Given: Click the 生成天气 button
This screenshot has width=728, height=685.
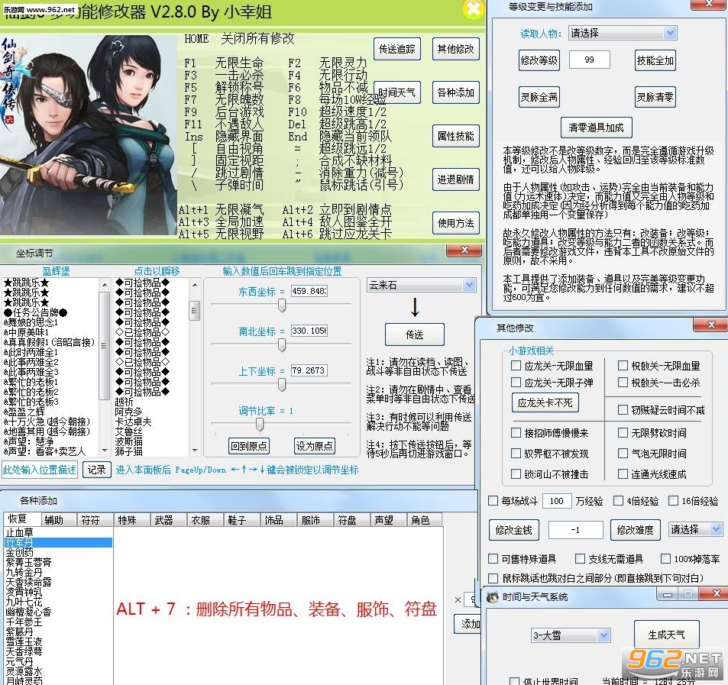Looking at the screenshot, I should click(666, 635).
